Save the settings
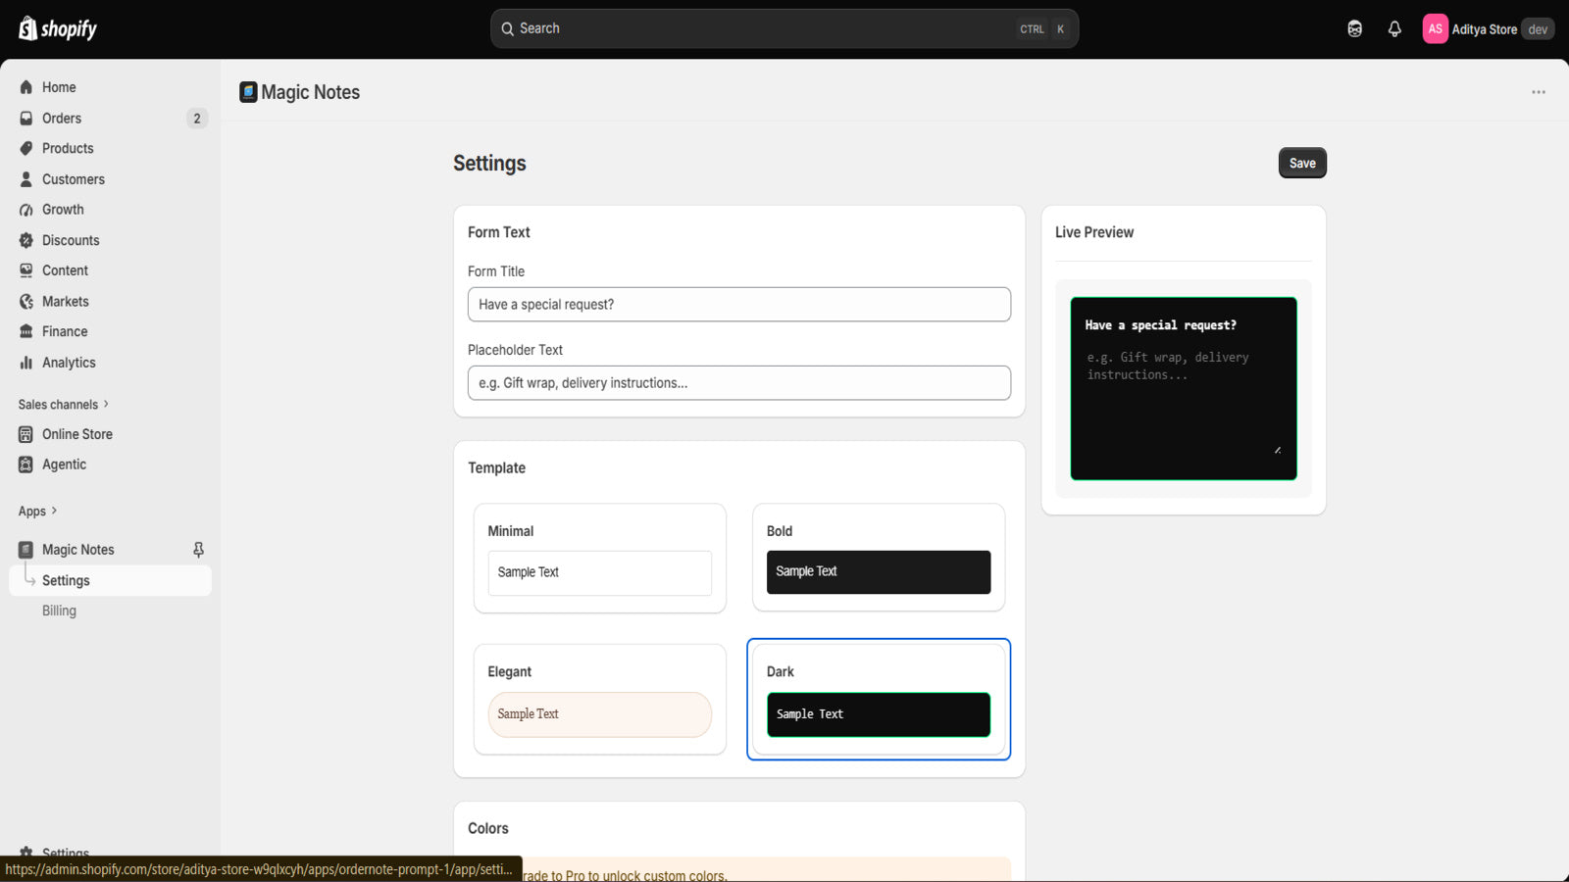The height and width of the screenshot is (882, 1569). coord(1302,163)
